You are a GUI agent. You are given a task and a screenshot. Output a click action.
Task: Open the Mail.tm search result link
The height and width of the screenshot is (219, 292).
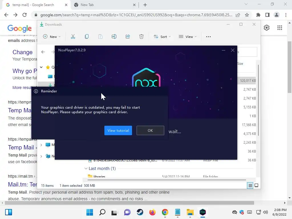pyautogui.click(x=23, y=184)
